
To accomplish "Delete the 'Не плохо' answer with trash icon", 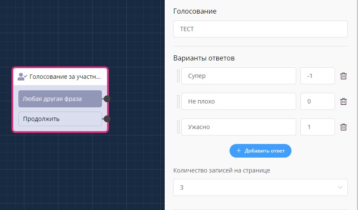I will pos(343,101).
